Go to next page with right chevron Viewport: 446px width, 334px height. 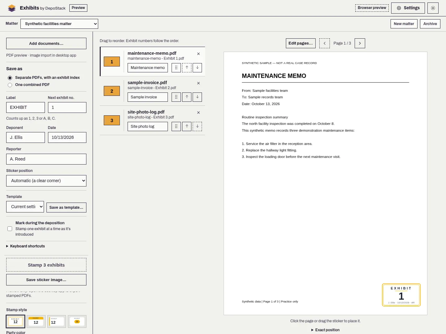coord(360,43)
